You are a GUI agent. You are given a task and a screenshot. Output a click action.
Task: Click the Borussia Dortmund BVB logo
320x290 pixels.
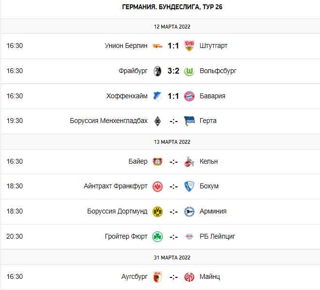(157, 212)
